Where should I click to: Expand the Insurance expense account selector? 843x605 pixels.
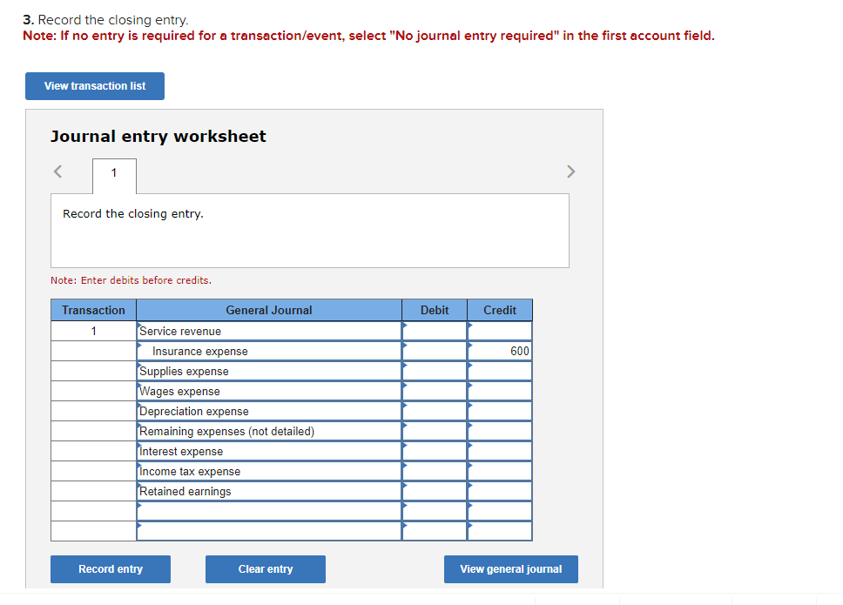point(266,351)
